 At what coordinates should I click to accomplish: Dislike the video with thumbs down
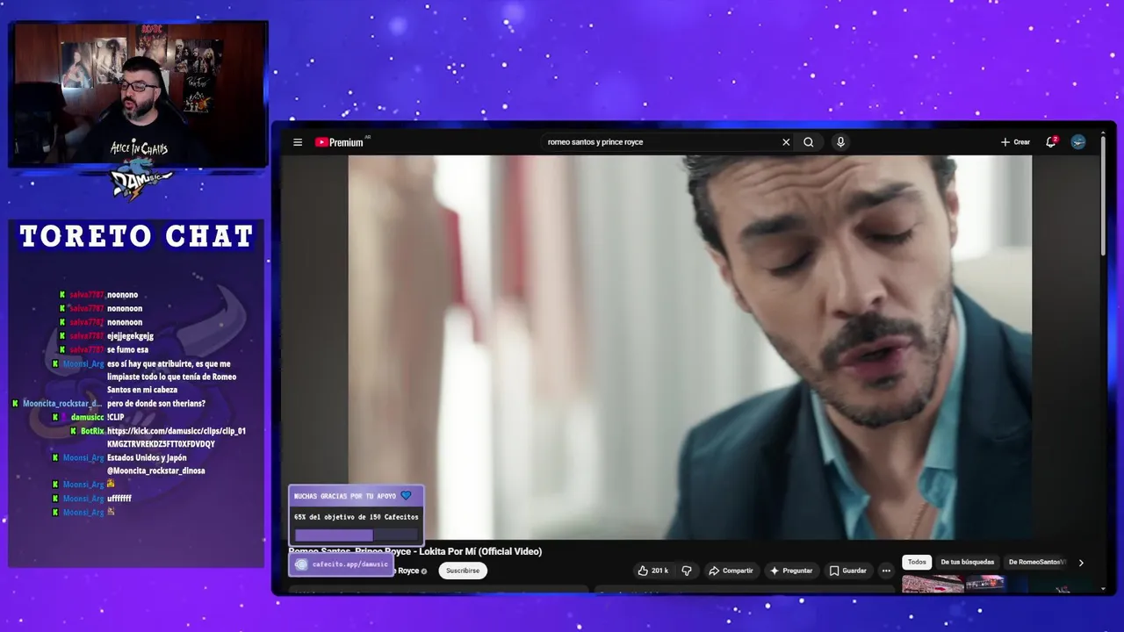click(687, 571)
